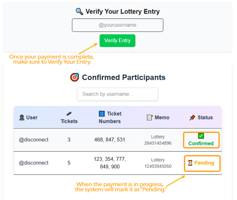Click the Search by username box
This screenshot has height=200, width=237.
tap(117, 94)
